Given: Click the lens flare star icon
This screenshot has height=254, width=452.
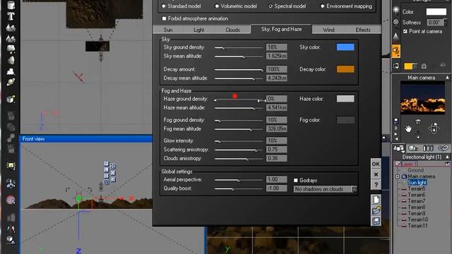Looking at the screenshot, I should pos(396,11).
